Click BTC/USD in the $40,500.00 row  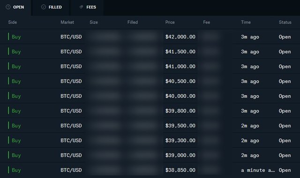coord(71,81)
